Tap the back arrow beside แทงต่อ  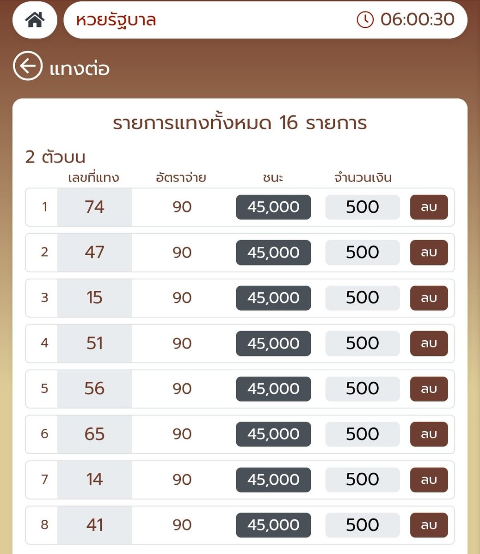pos(28,66)
